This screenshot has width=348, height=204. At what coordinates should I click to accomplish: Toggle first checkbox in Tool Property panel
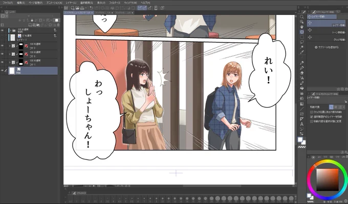pyautogui.click(x=312, y=112)
